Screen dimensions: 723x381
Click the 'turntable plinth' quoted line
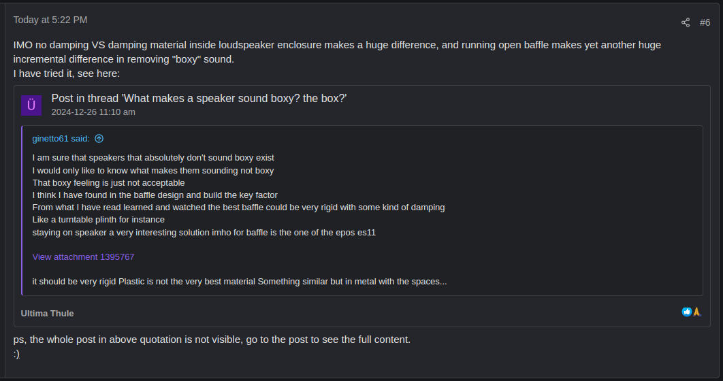coord(98,220)
